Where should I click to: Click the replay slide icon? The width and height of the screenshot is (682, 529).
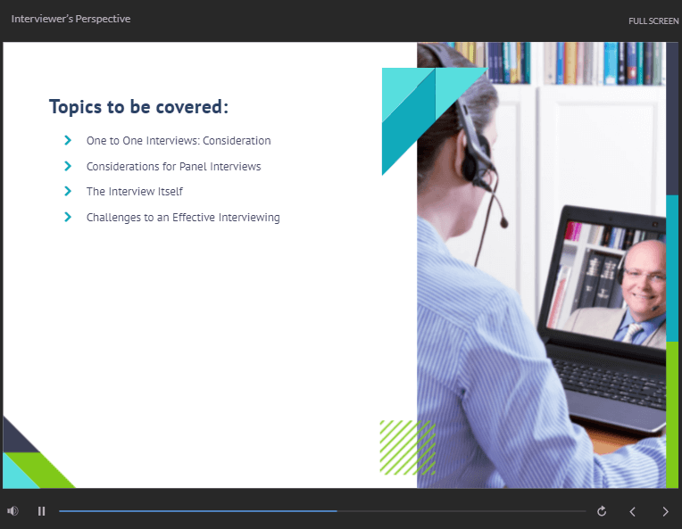[x=602, y=511]
